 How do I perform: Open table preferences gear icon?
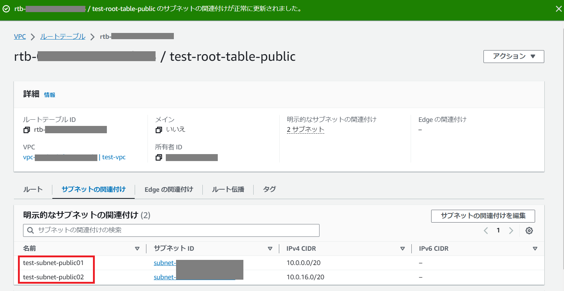coord(529,231)
